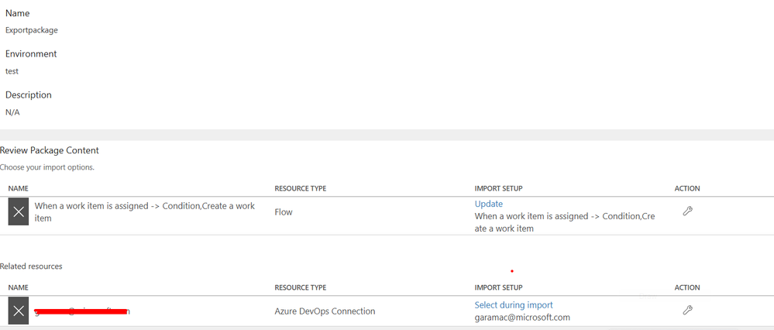The width and height of the screenshot is (774, 330).
Task: Click the wrench action icon for the Flow row
Action: pos(687,211)
